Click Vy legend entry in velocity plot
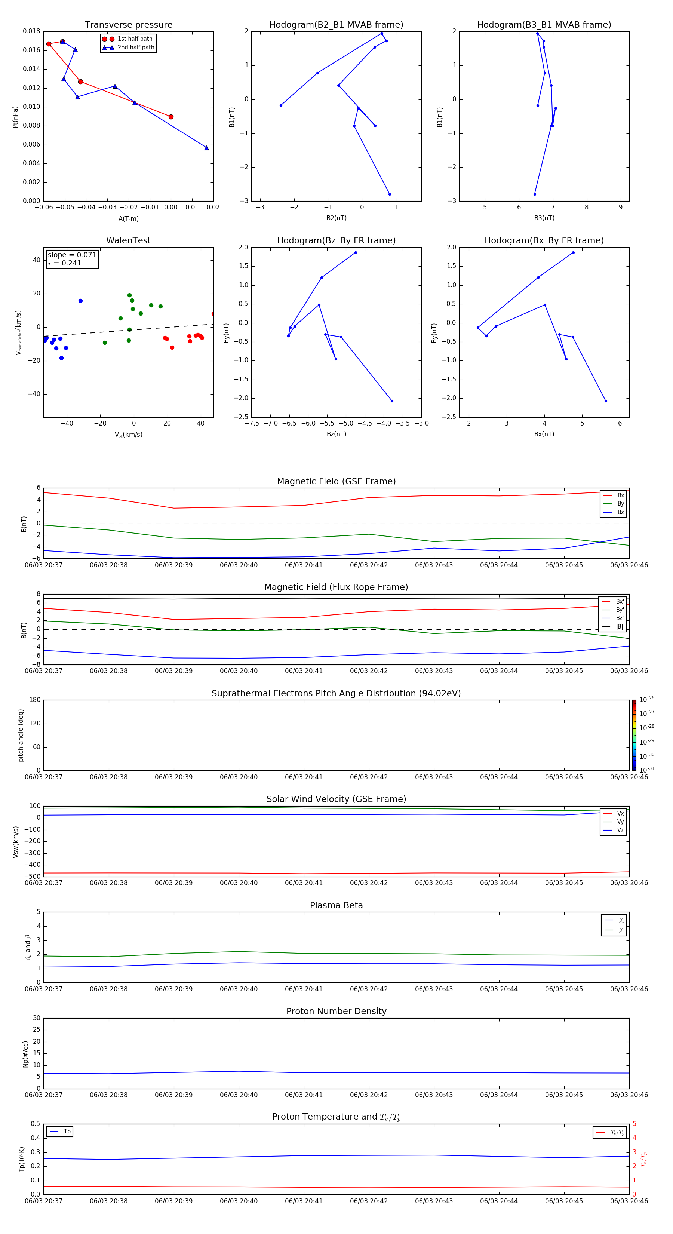 pos(614,822)
